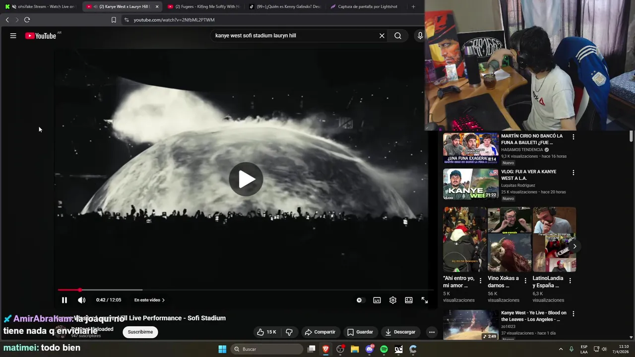Toggle subtitles with the captions button
The image size is (635, 357).
(x=377, y=300)
